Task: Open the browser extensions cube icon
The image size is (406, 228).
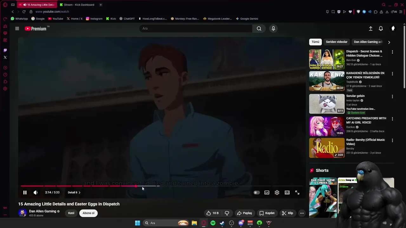Action: point(376,12)
